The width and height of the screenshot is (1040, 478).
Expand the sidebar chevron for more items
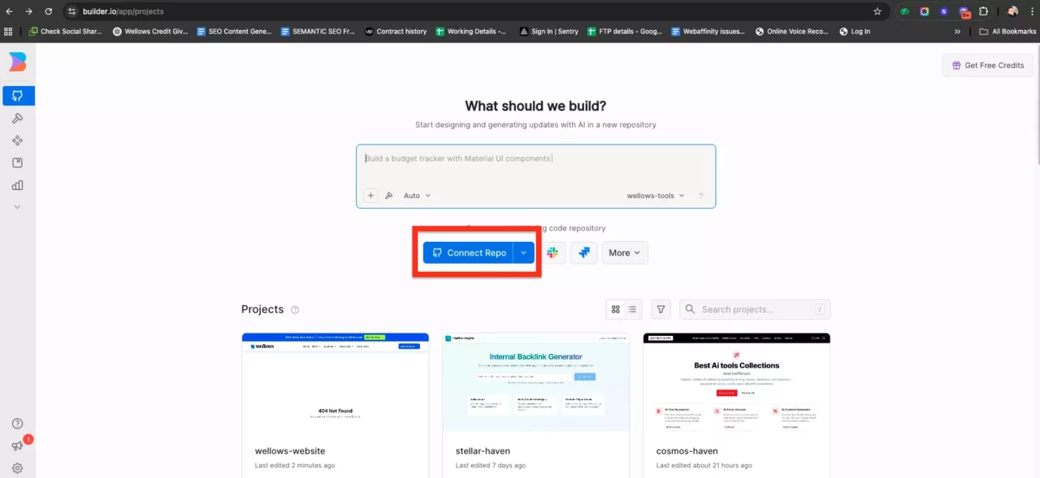pos(17,207)
